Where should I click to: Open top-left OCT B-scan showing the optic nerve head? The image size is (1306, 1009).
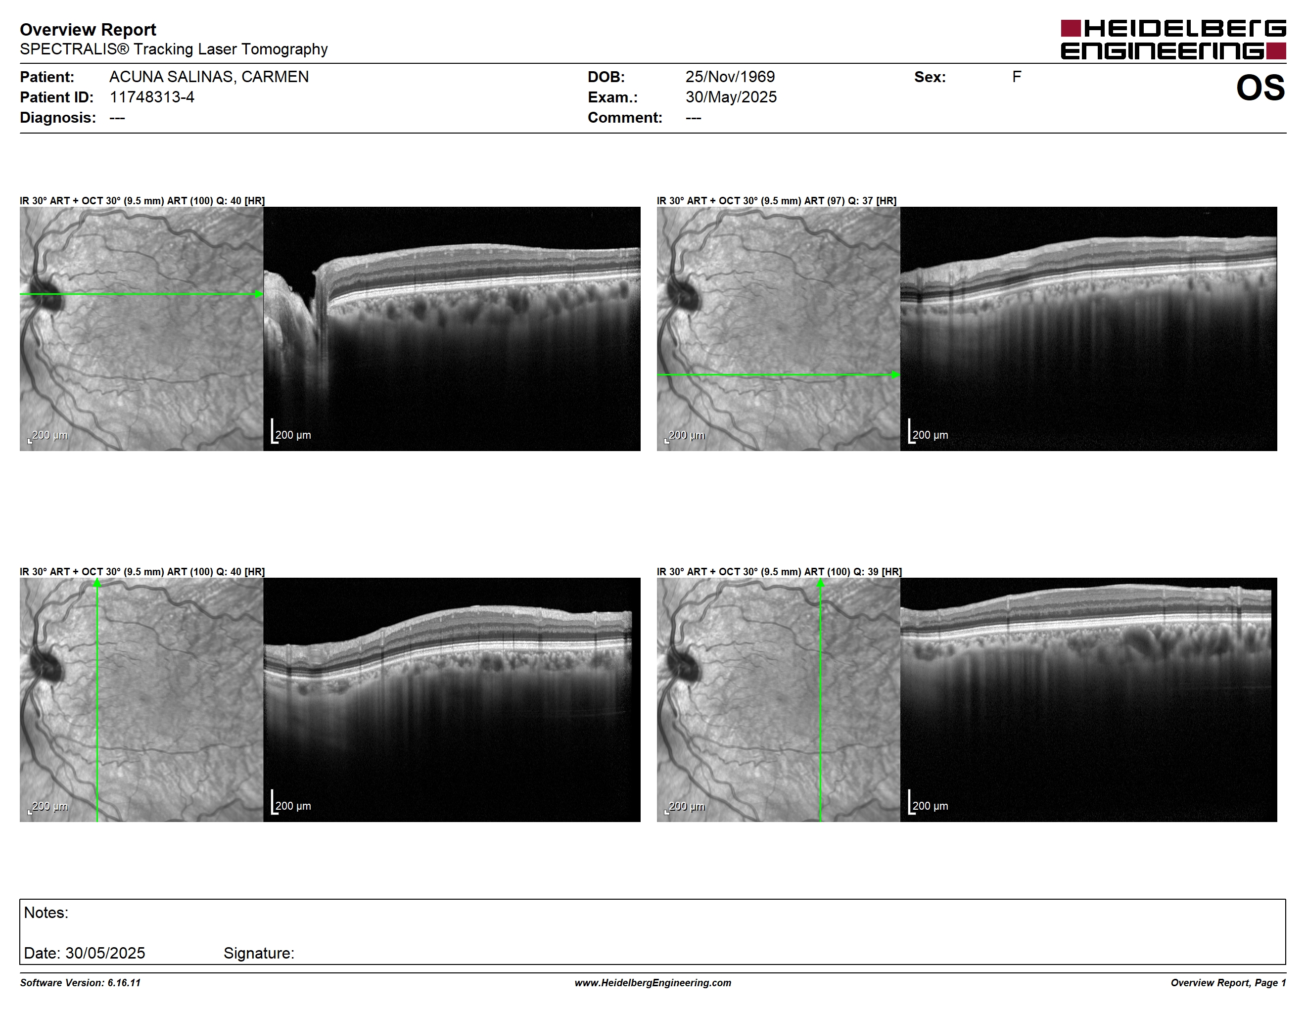point(452,329)
